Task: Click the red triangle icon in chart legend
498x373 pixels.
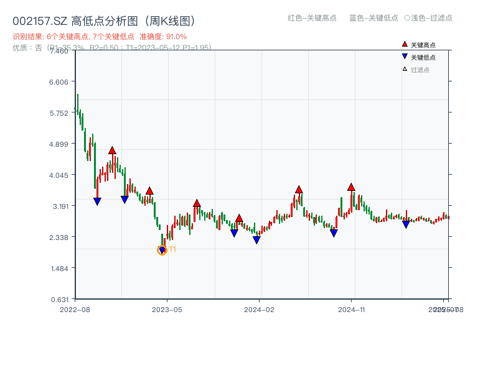Action: (x=405, y=44)
